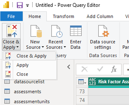Confirm formula with the checkmark icon
The height and width of the screenshot is (105, 129).
click(x=100, y=69)
